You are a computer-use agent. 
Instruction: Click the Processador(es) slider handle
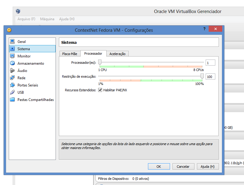click(100, 62)
